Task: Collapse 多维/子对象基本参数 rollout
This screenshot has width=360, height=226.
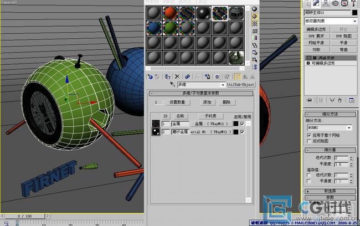Action: [x=201, y=93]
